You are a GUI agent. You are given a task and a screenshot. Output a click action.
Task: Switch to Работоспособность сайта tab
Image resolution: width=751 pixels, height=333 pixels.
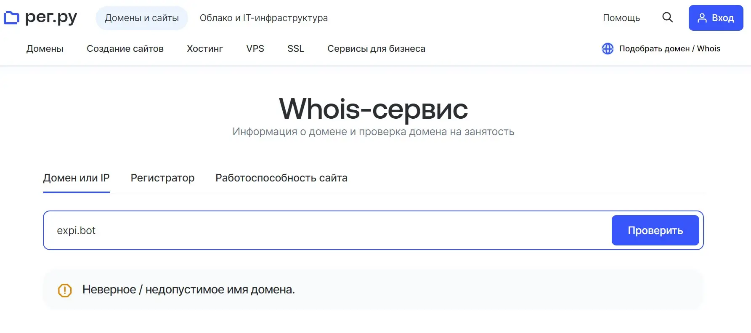pos(281,178)
